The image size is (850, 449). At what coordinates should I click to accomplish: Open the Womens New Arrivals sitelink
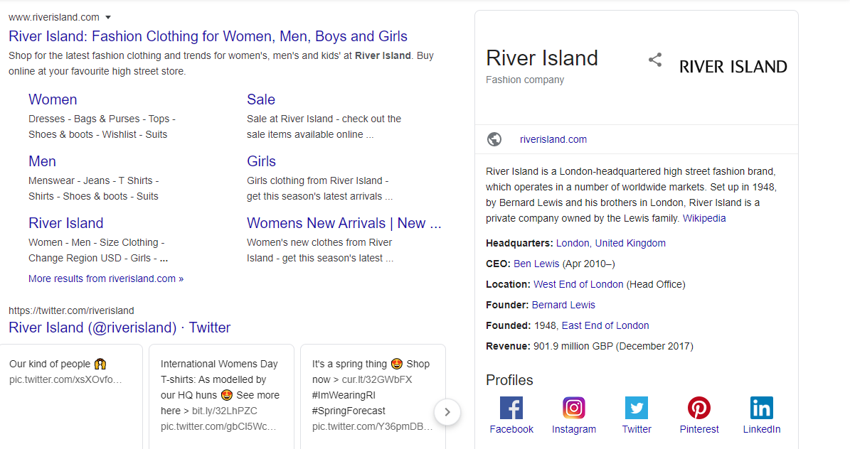[x=344, y=222]
